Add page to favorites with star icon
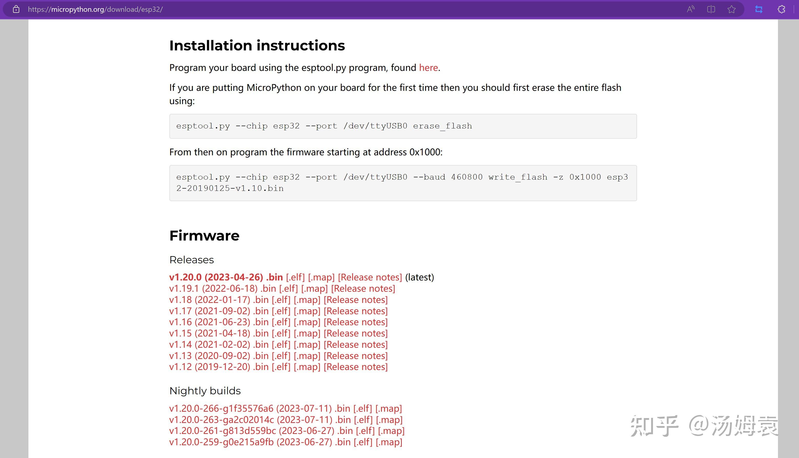The width and height of the screenshot is (799, 458). 732,9
